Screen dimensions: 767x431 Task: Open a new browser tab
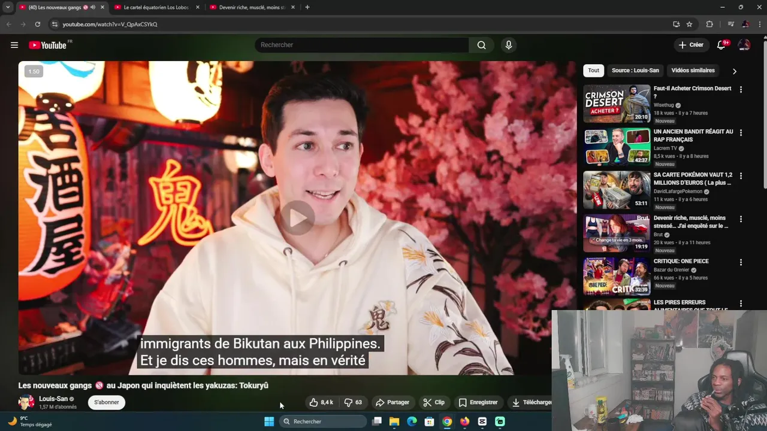(x=307, y=7)
